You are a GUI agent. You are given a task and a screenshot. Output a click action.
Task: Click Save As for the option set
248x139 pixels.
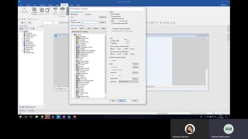[x=96, y=28]
